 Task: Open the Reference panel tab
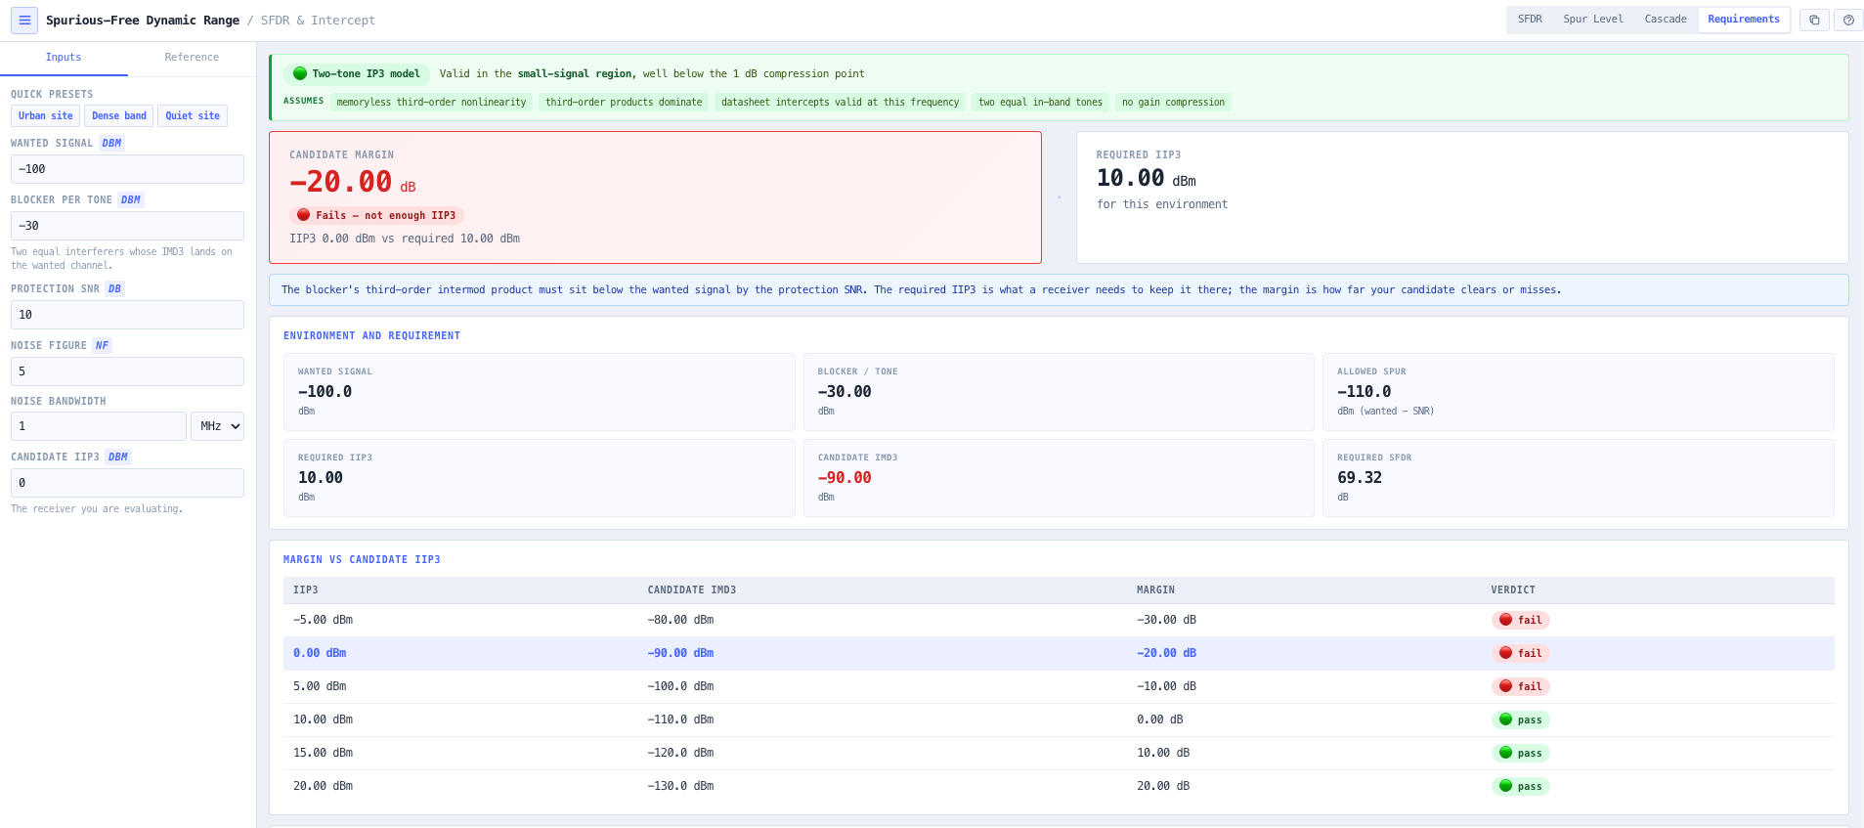point(192,58)
